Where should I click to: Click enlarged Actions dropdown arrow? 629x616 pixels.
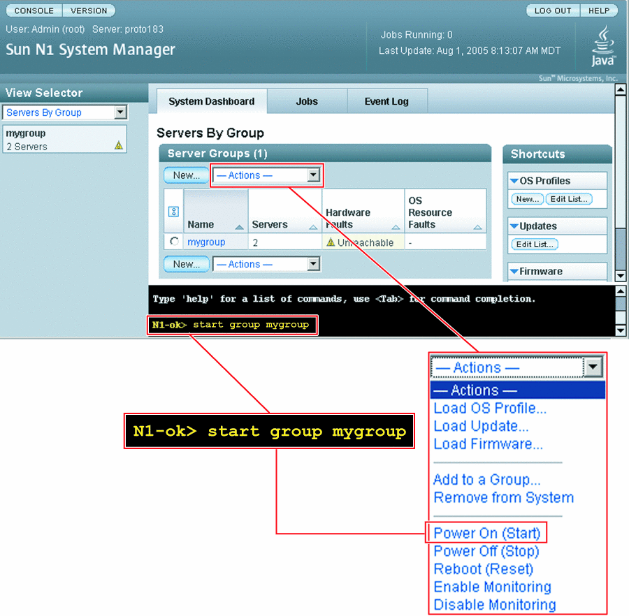point(593,367)
